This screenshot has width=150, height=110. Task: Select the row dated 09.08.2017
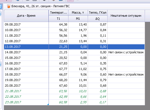74,24
